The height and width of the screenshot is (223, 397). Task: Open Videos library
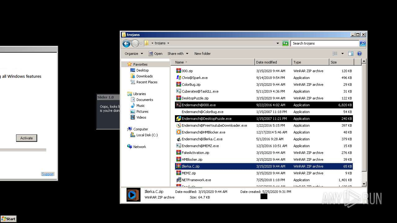tap(141, 117)
